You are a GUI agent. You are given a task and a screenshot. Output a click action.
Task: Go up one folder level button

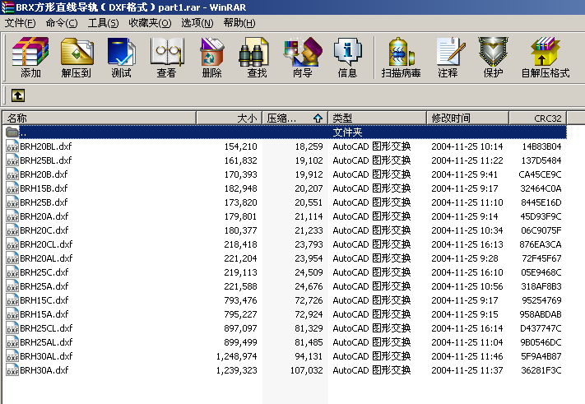point(18,95)
